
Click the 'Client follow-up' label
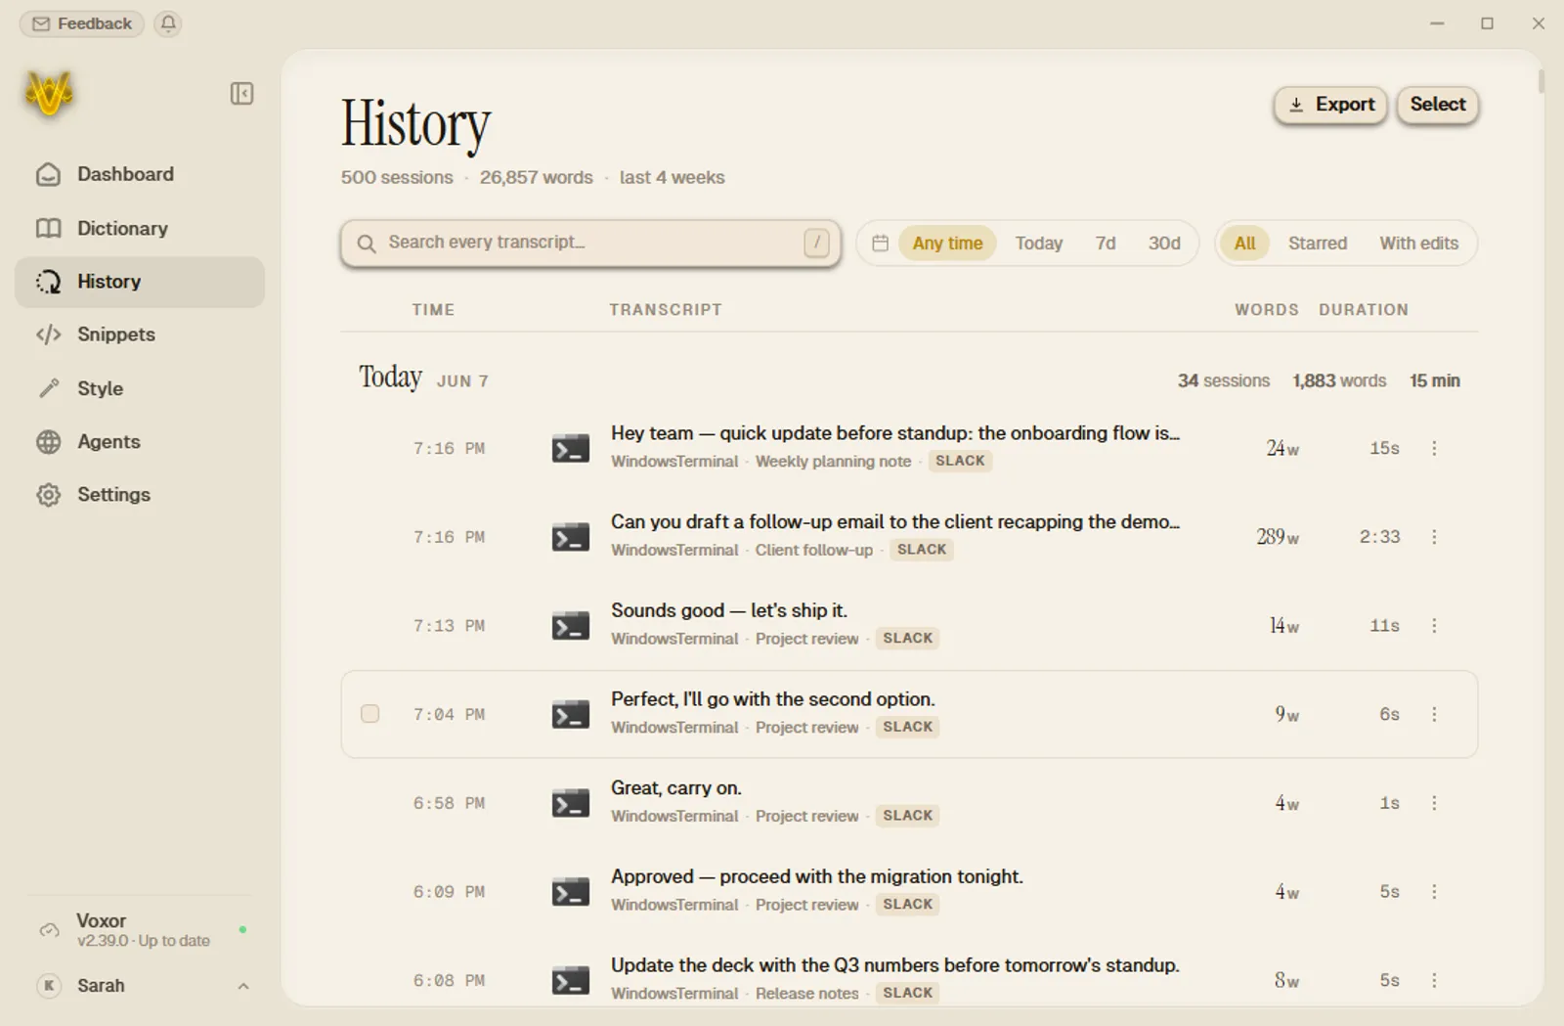(x=813, y=550)
